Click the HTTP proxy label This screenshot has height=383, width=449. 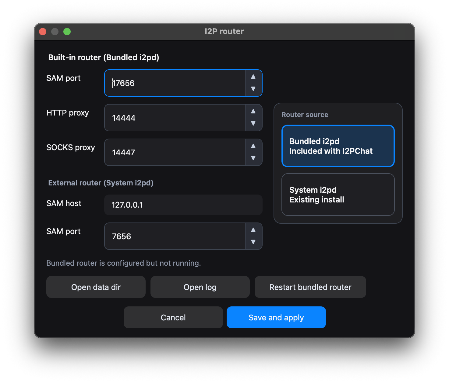coord(68,113)
